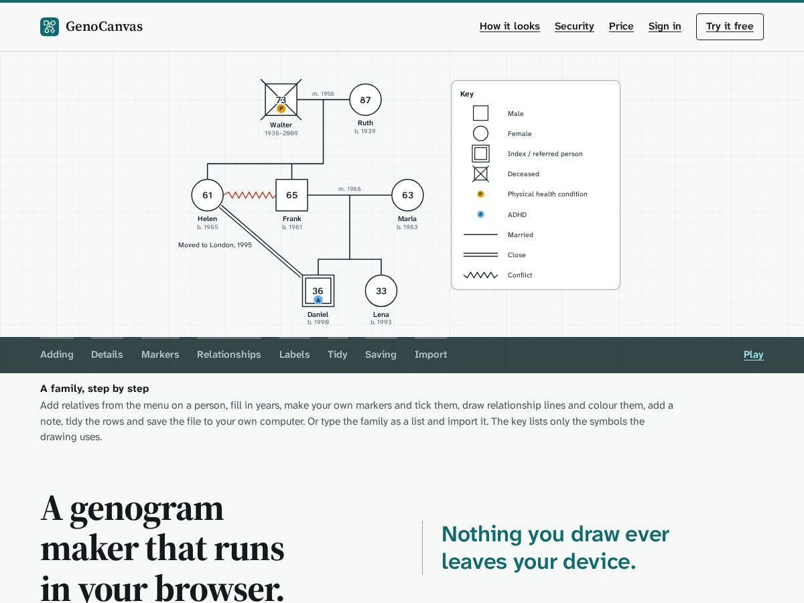Select Daniel's index person double square
The height and width of the screenshot is (603, 804).
[318, 291]
